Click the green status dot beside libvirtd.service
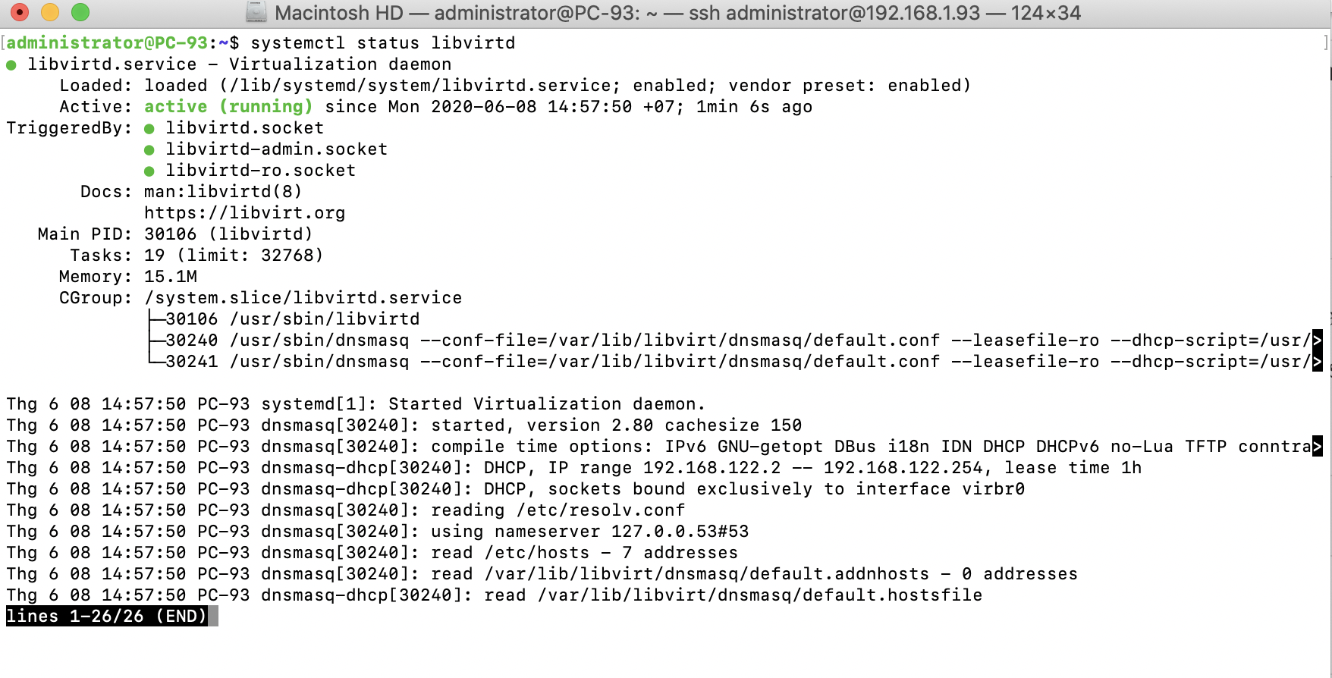 (11, 65)
